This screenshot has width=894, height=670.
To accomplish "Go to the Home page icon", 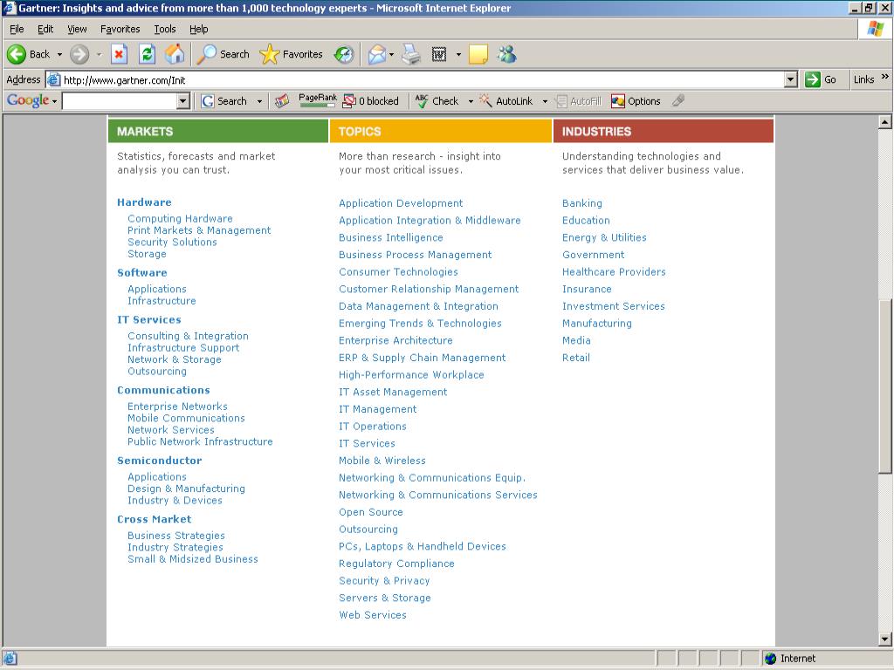I will [x=175, y=55].
